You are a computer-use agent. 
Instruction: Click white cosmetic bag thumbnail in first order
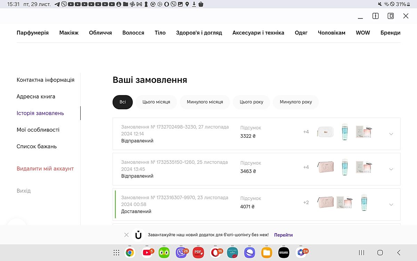click(x=326, y=132)
